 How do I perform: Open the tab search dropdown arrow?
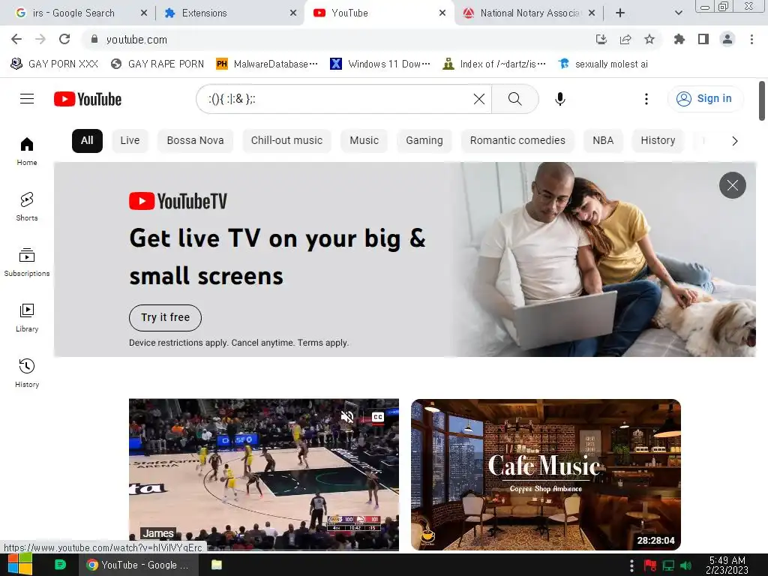point(678,13)
